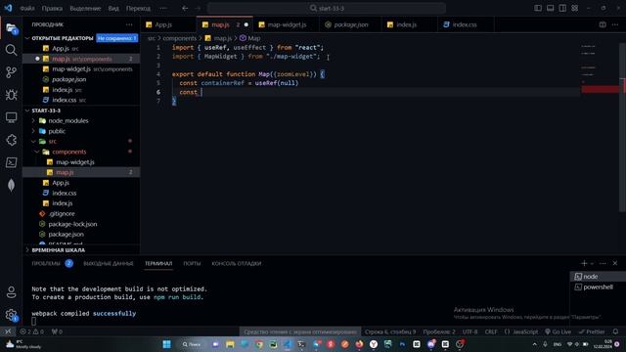626x352 pixels.
Task: Show errors and warnings count
Action: 32,331
